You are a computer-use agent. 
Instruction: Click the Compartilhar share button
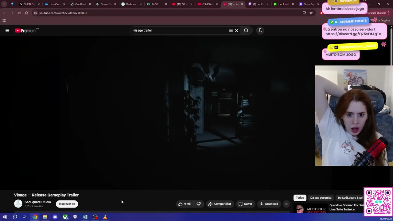click(x=220, y=204)
